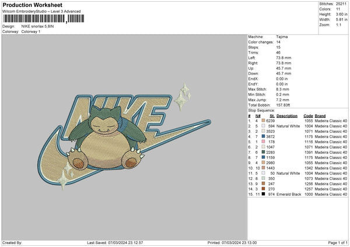Select the Max Stitch value "8.3 mm"

[282, 89]
